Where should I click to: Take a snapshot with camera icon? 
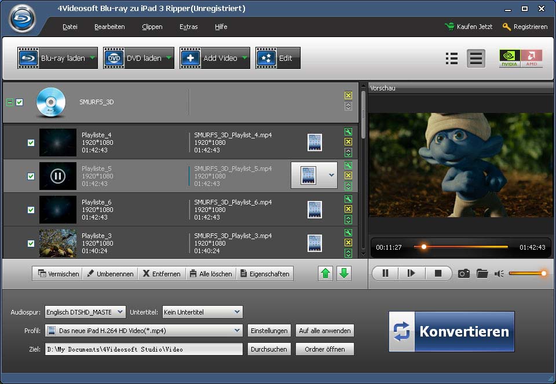tap(464, 273)
